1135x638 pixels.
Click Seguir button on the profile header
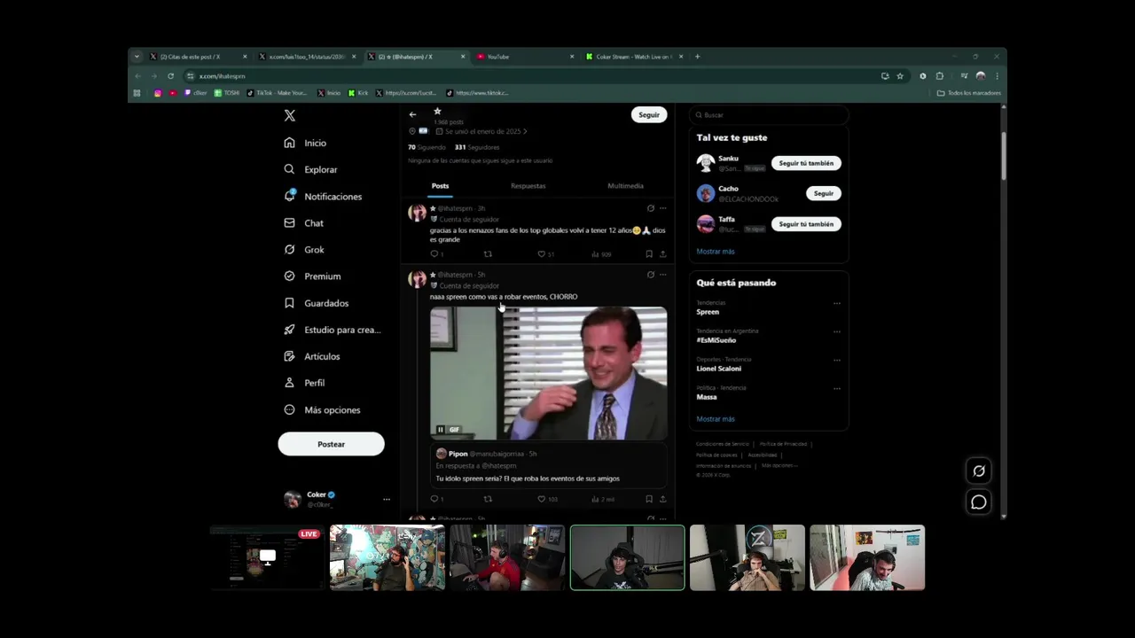click(649, 114)
